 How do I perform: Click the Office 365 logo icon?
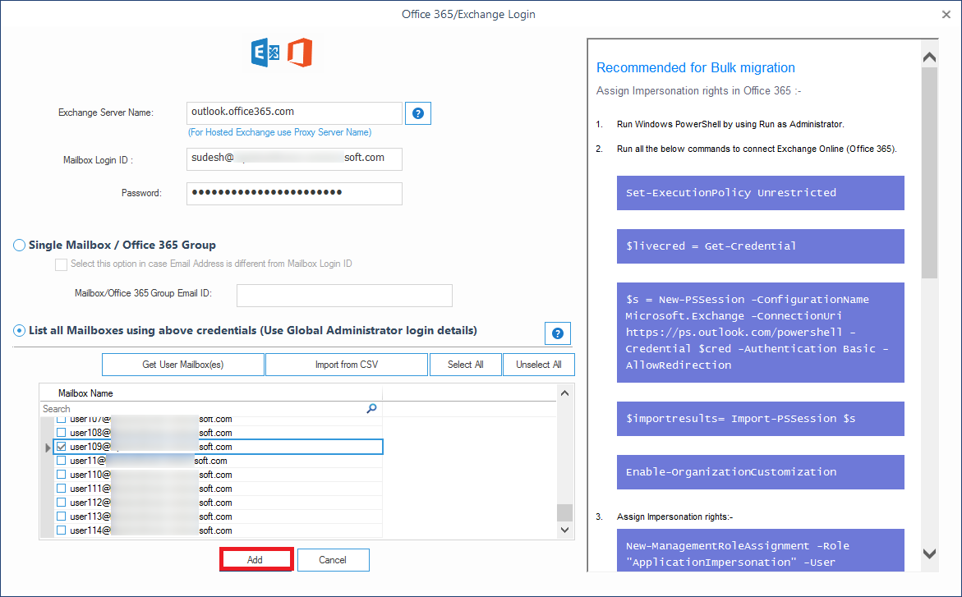pyautogui.click(x=299, y=53)
